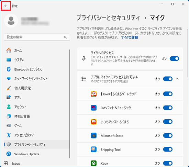The height and width of the screenshot is (167, 189).
Task: Toggle mic access for いつもアシスト ふくまろ
Action: point(168,122)
